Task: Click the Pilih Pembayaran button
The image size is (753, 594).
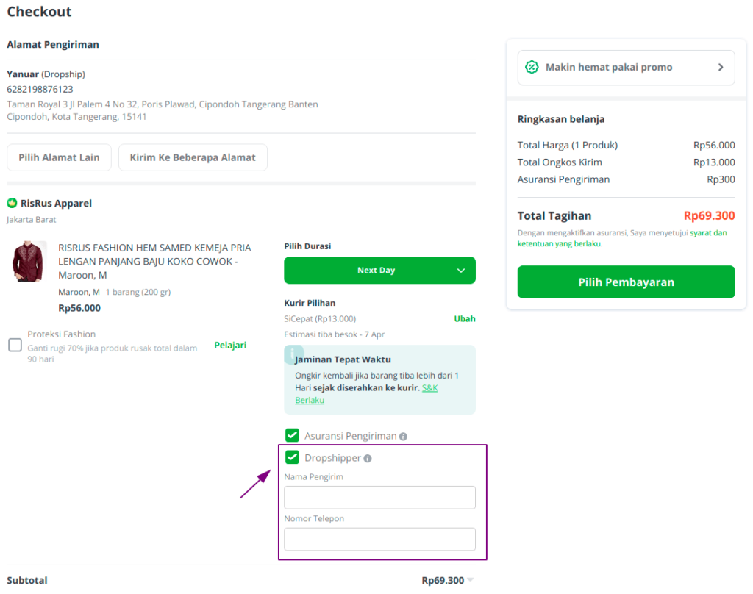Action: pyautogui.click(x=626, y=282)
